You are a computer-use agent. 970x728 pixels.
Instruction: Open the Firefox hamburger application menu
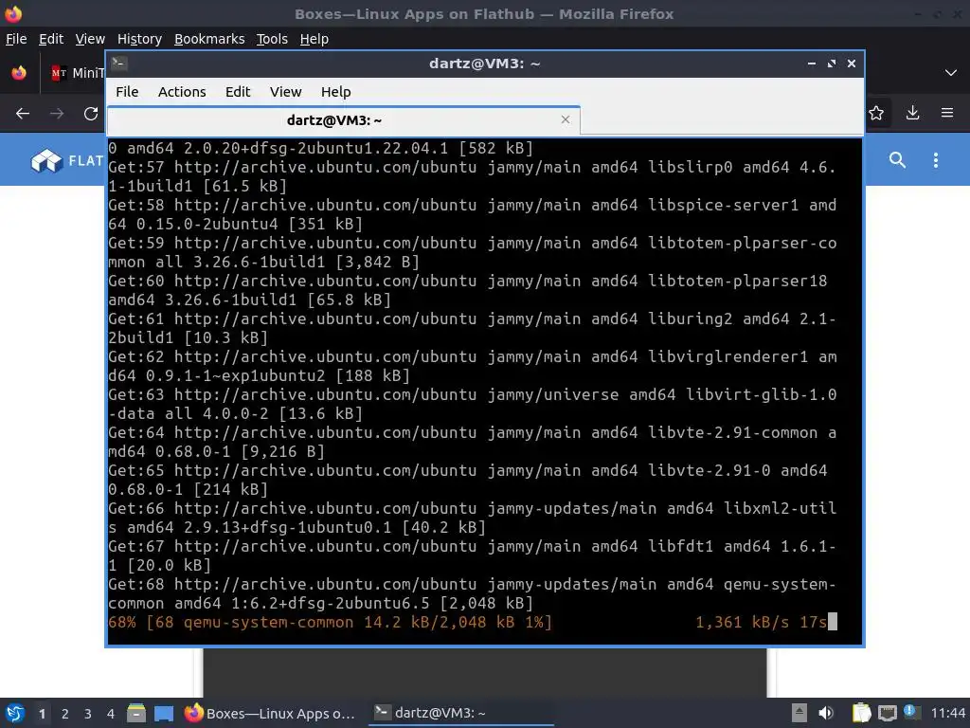[x=946, y=114]
